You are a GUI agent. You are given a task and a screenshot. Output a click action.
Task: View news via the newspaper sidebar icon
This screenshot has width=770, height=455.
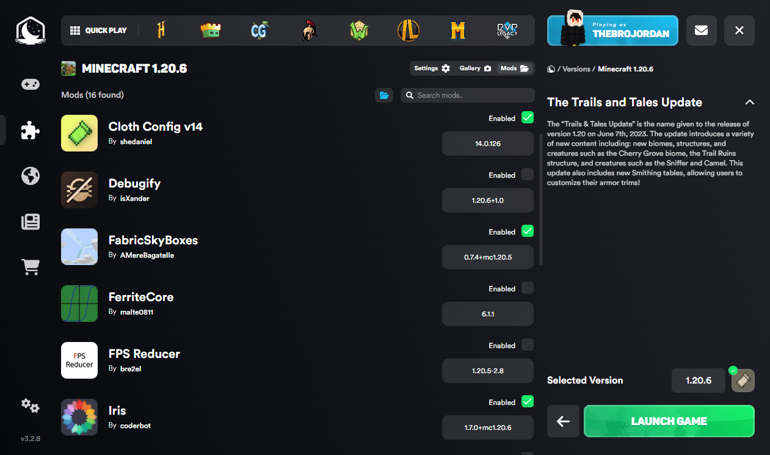point(31,222)
